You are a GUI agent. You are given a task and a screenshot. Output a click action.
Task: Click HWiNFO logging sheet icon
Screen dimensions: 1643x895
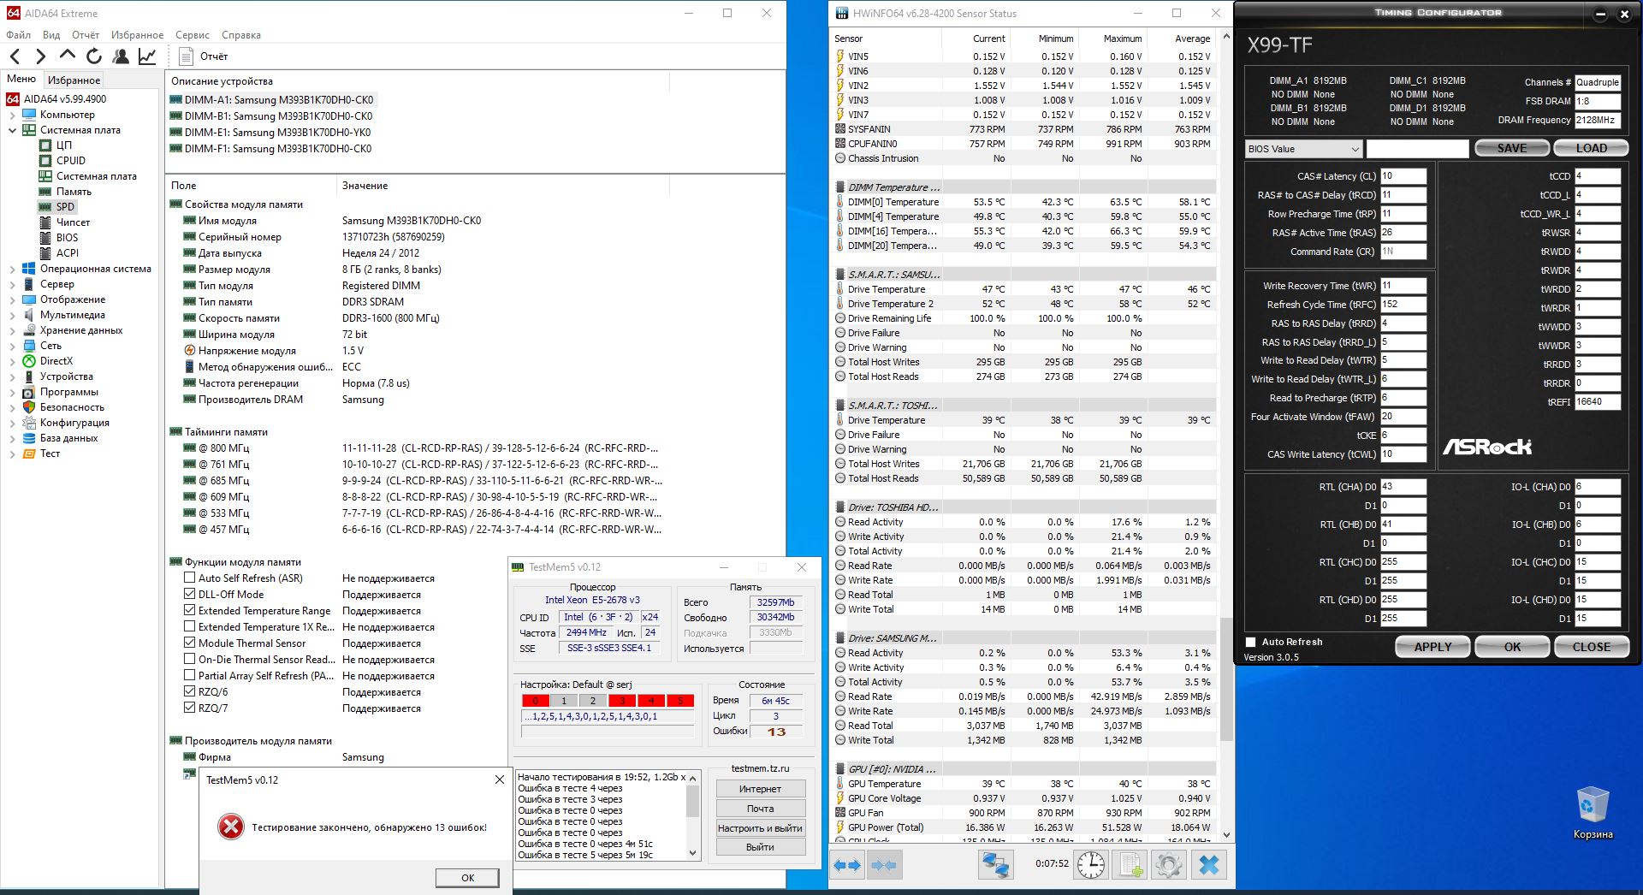1130,865
